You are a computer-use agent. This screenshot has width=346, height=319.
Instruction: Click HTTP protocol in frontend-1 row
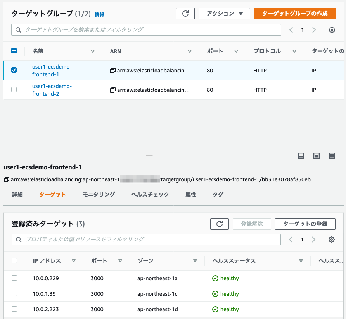pyautogui.click(x=260, y=71)
